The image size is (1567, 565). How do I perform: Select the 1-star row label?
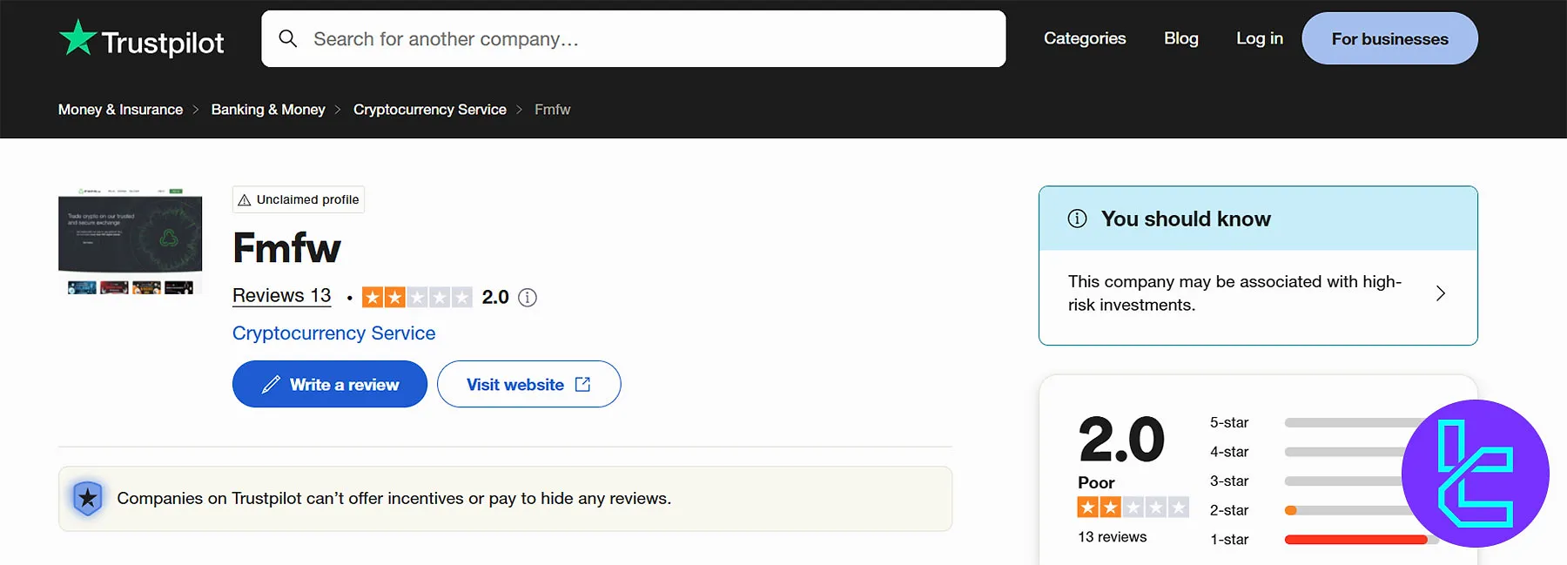click(x=1229, y=540)
